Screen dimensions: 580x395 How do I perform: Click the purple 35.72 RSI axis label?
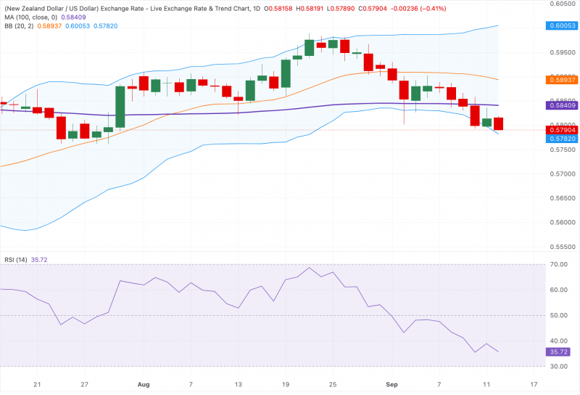coord(558,351)
